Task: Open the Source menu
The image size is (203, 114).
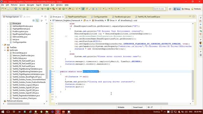Action: click(x=22, y=5)
